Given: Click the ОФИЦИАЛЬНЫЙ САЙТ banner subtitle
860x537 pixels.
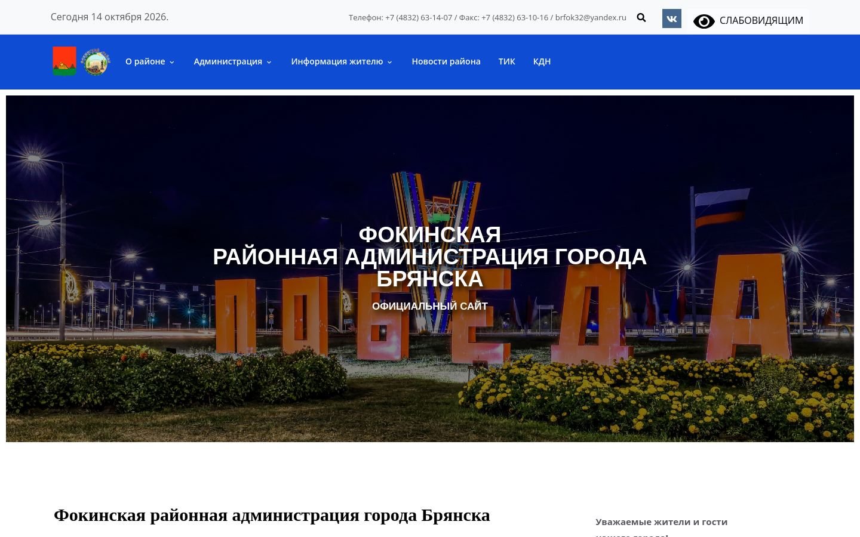Looking at the screenshot, I should point(430,306).
